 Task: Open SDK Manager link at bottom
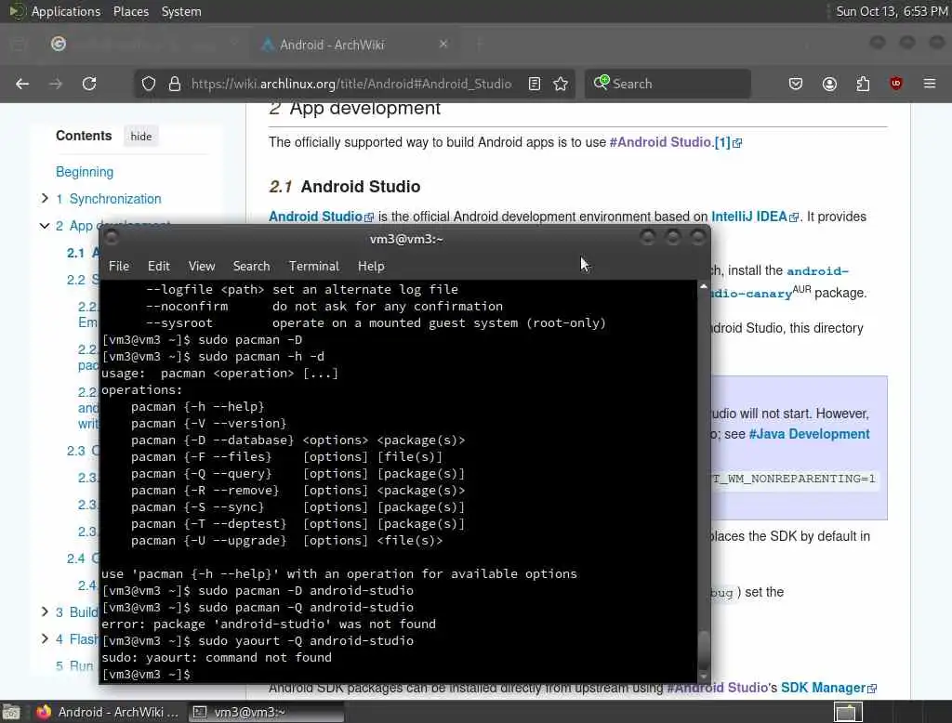point(828,688)
